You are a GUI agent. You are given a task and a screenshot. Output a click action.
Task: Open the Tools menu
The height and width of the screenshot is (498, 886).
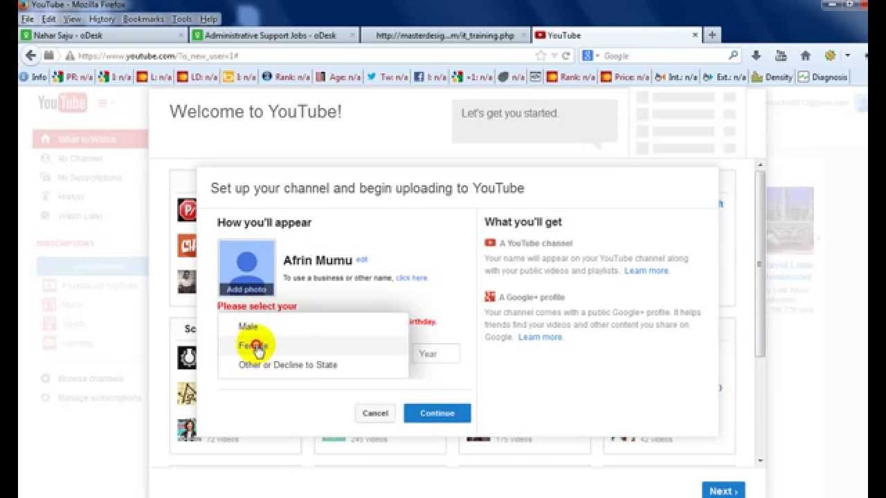182,19
